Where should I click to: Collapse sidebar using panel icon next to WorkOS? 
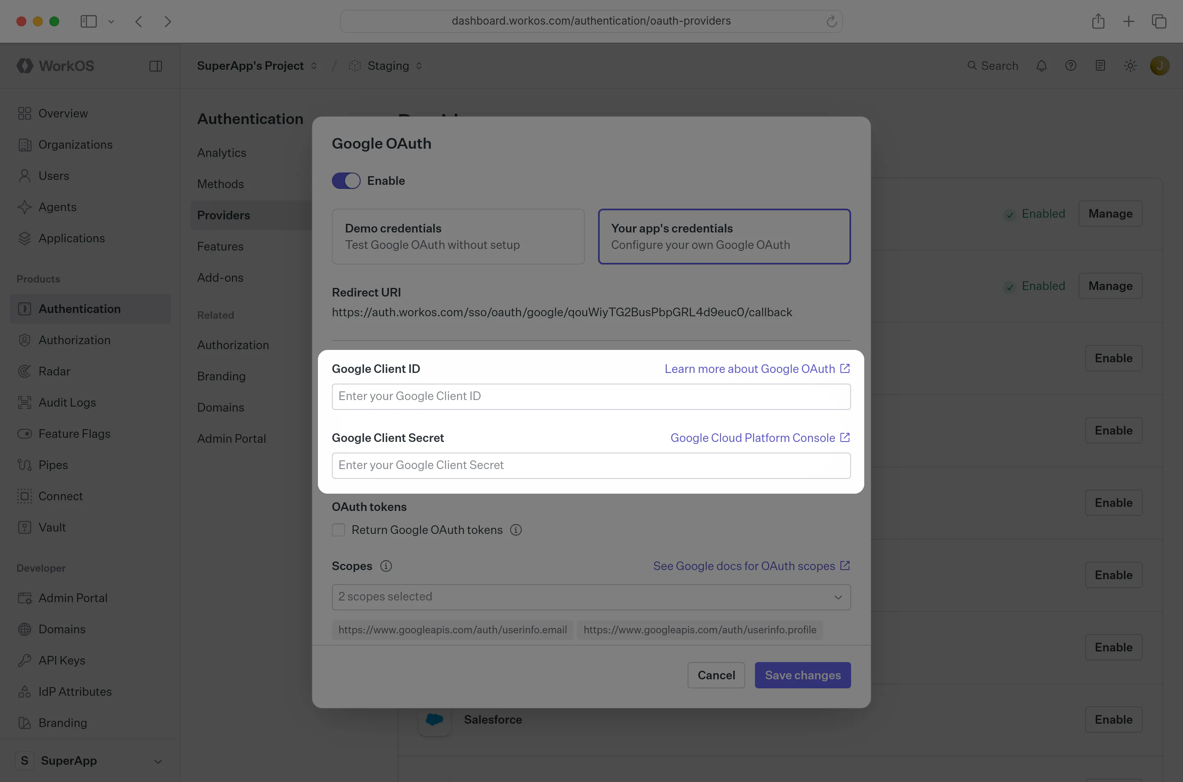tap(156, 66)
